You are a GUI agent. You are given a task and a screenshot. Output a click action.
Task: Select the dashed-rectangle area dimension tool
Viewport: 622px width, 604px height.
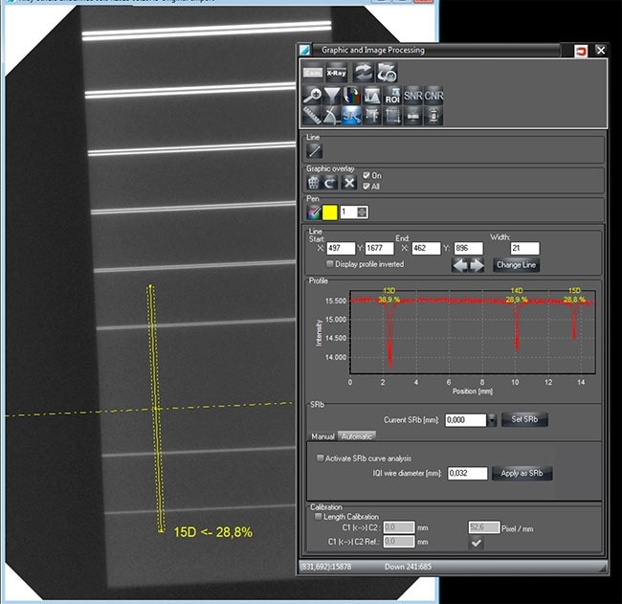pos(392,116)
